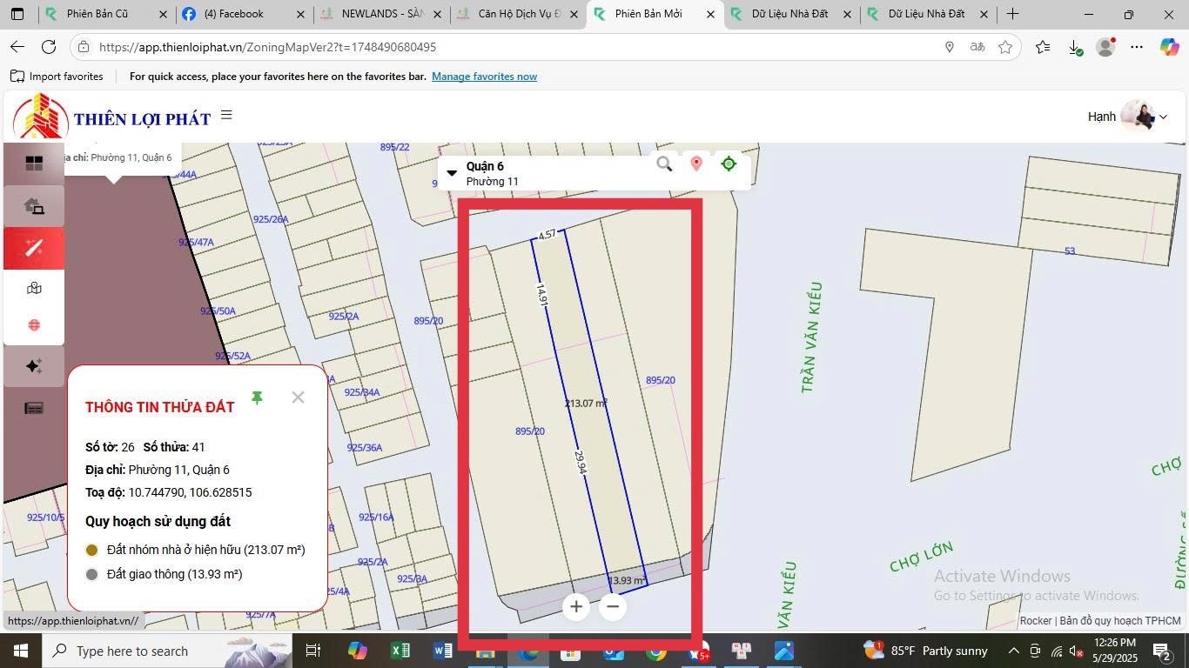The image size is (1189, 668).
Task: Click the Manage favorites now link
Action: pyautogui.click(x=484, y=77)
